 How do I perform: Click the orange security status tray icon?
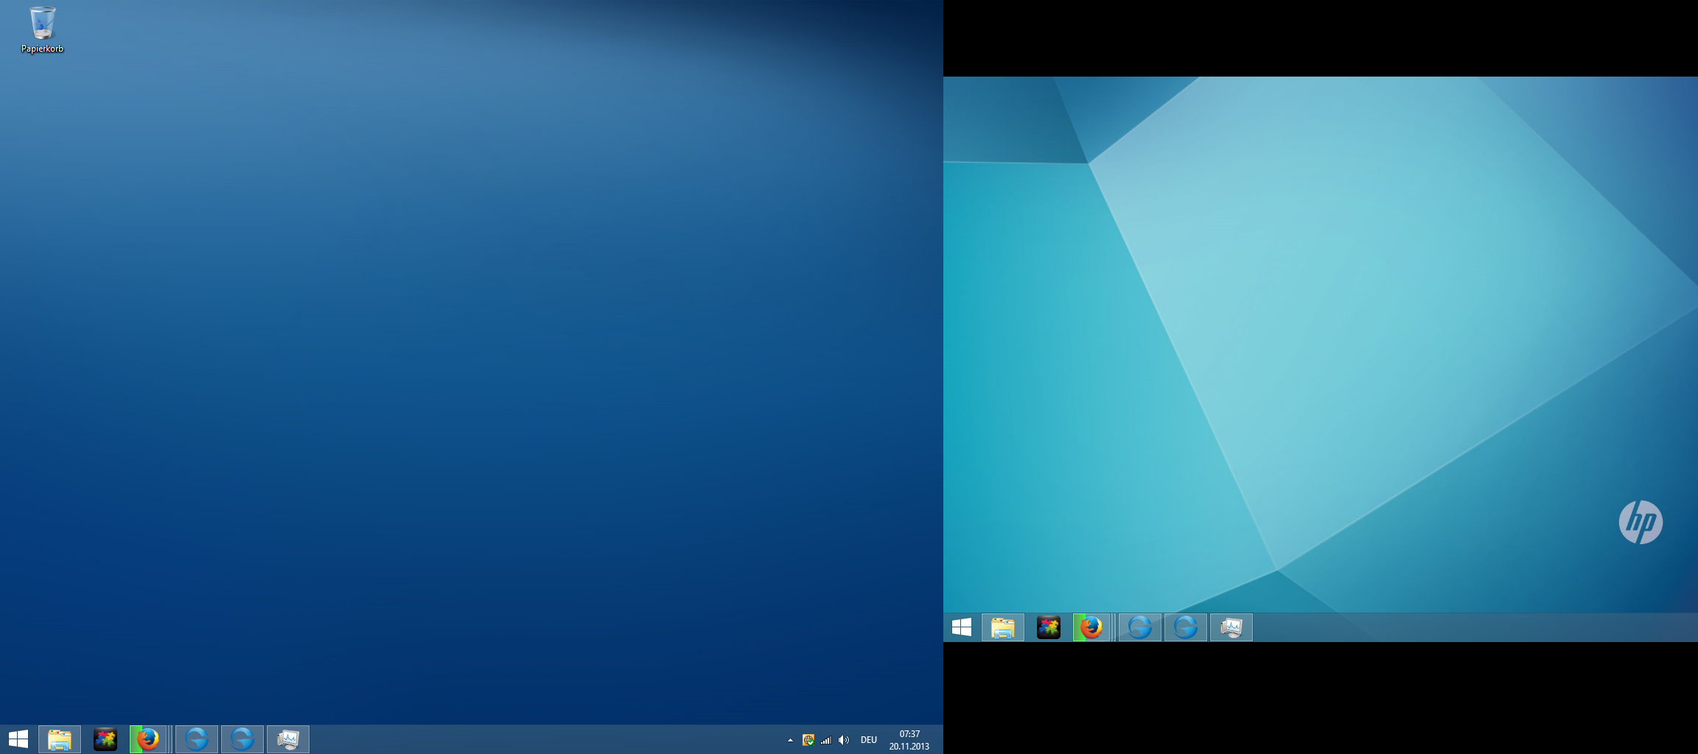(808, 740)
